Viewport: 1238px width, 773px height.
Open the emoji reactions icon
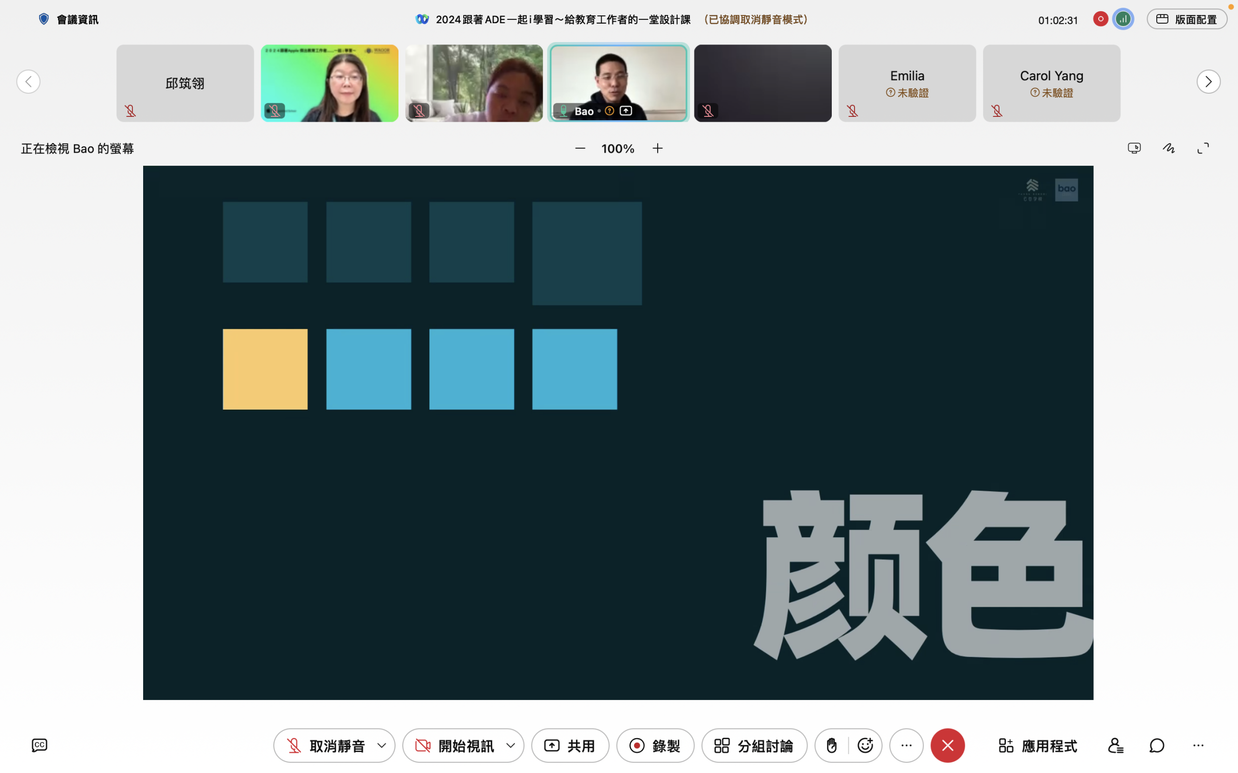pyautogui.click(x=865, y=745)
